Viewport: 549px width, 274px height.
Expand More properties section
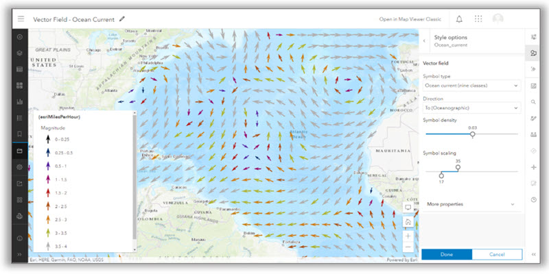click(x=471, y=204)
